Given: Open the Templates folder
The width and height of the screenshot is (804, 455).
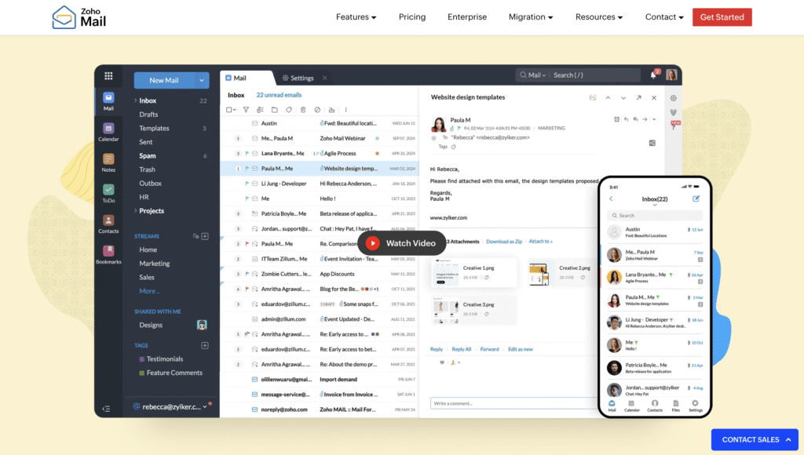Looking at the screenshot, I should (154, 128).
